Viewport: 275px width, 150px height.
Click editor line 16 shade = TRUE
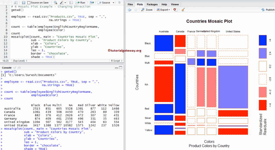43,57
